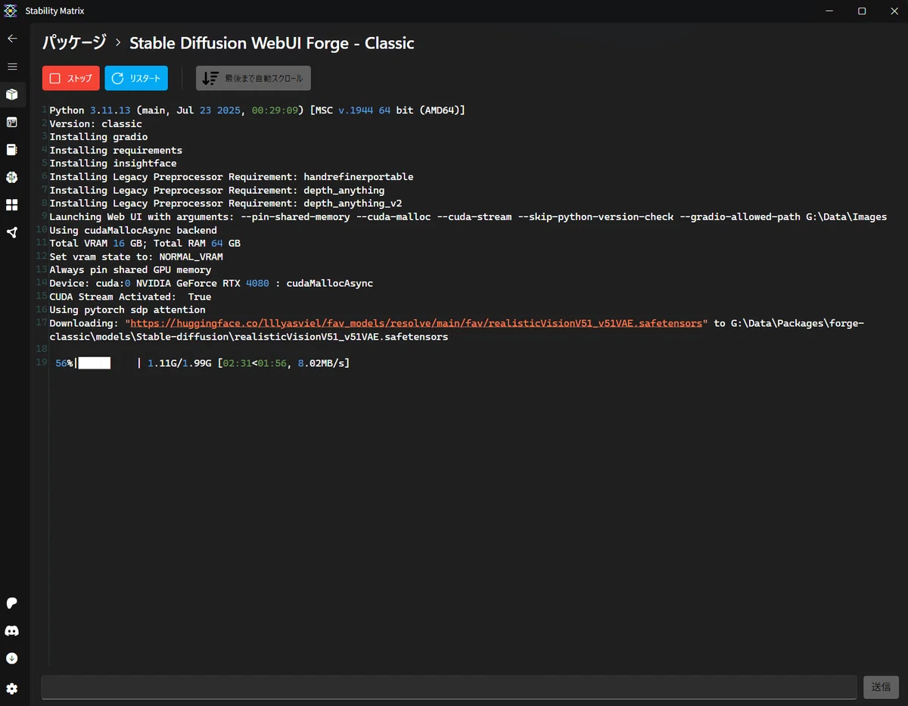Open the Inference card icon in sidebar
908x706 pixels.
12,122
